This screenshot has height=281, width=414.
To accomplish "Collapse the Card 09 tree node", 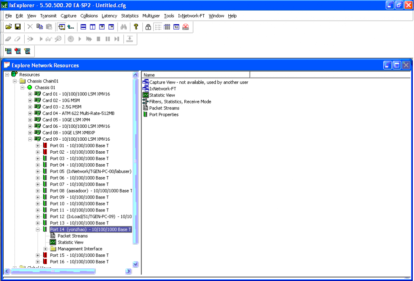I will [x=30, y=139].
